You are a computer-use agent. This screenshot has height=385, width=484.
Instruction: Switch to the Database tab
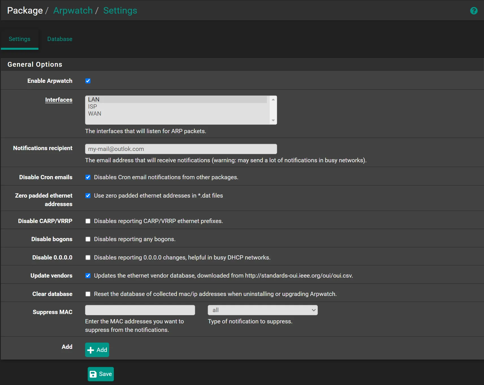pos(60,39)
